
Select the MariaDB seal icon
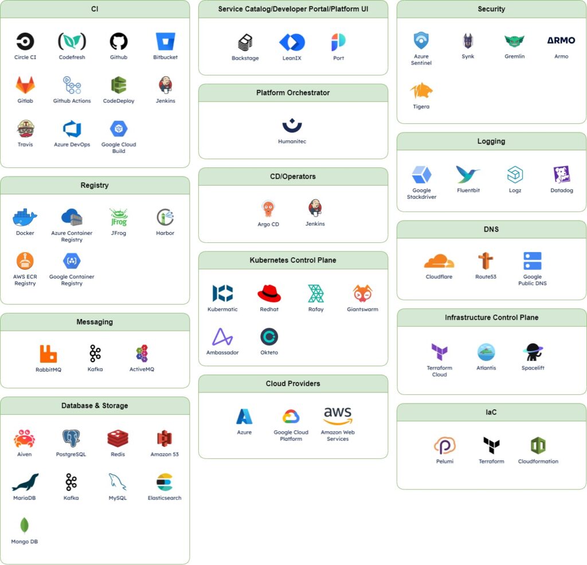pos(25,482)
